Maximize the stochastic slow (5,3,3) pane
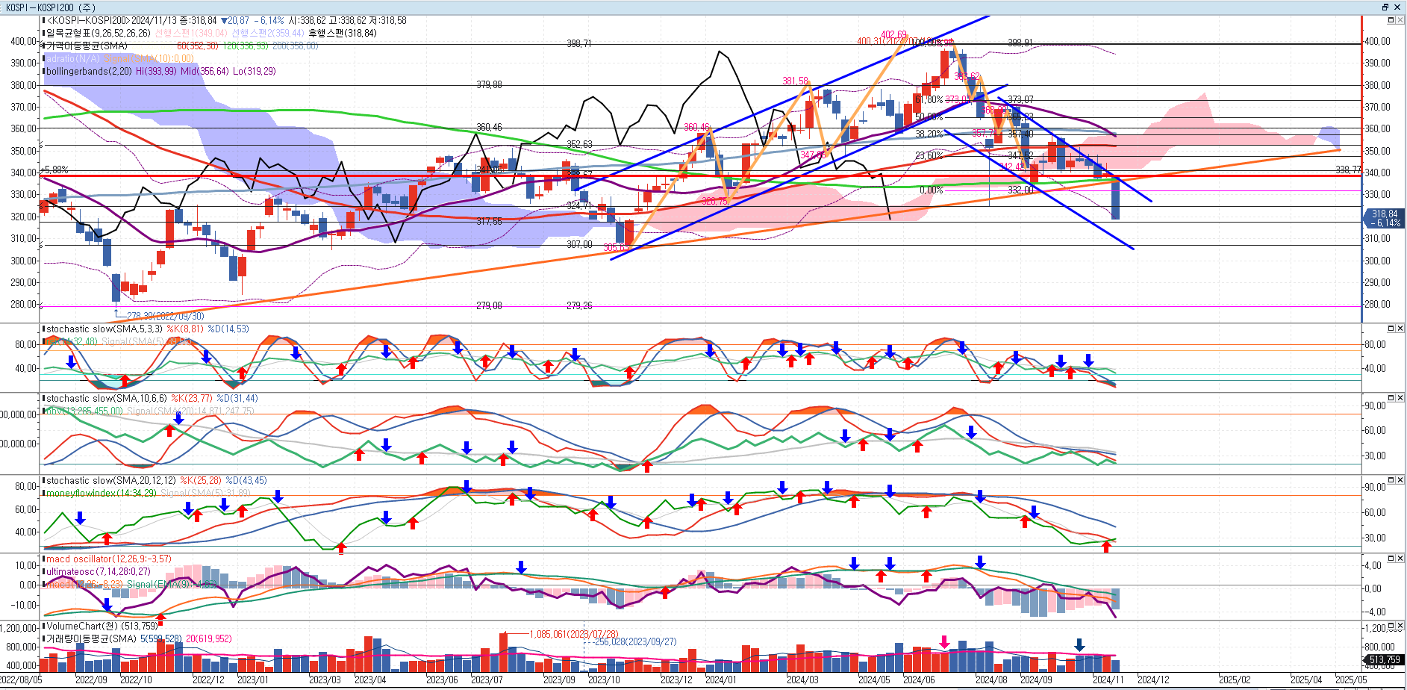 point(1391,329)
